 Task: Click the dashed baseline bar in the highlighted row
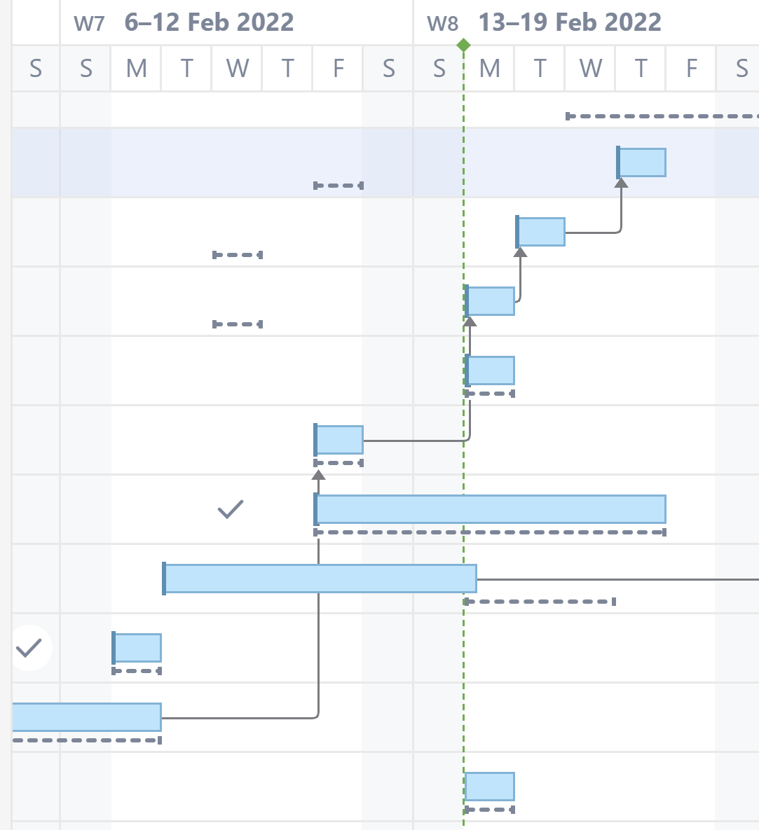click(339, 186)
